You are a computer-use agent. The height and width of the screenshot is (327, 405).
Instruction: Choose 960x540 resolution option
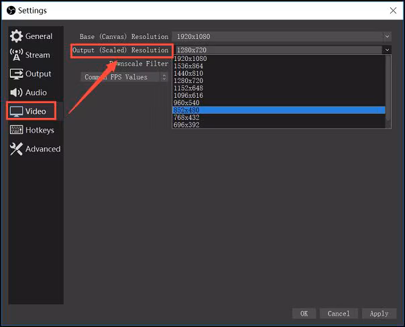[279, 103]
